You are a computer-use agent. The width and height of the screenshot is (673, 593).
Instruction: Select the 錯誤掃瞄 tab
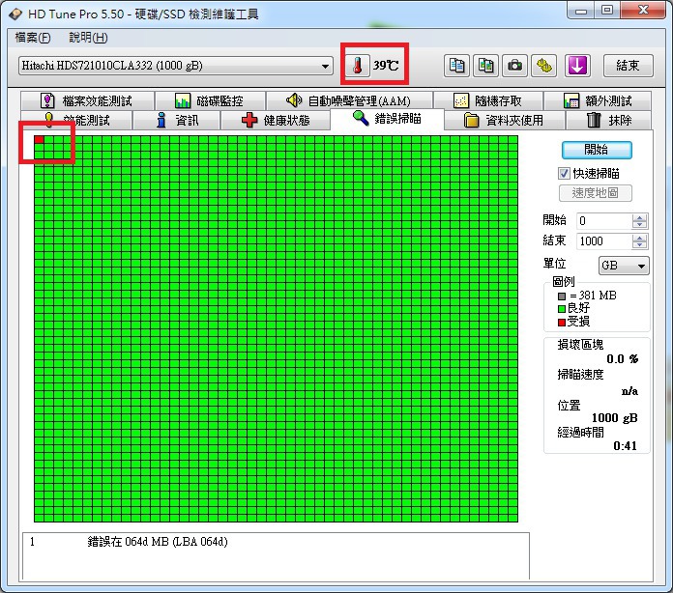[x=387, y=119]
